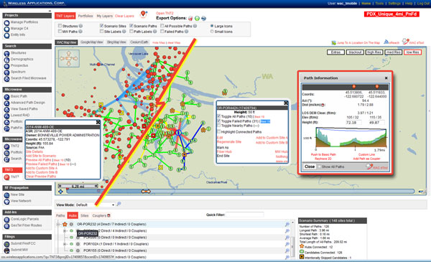This screenshot has width=431, height=262.
Task: Click the map zoom slider handle
Action: pyautogui.click(x=146, y=192)
